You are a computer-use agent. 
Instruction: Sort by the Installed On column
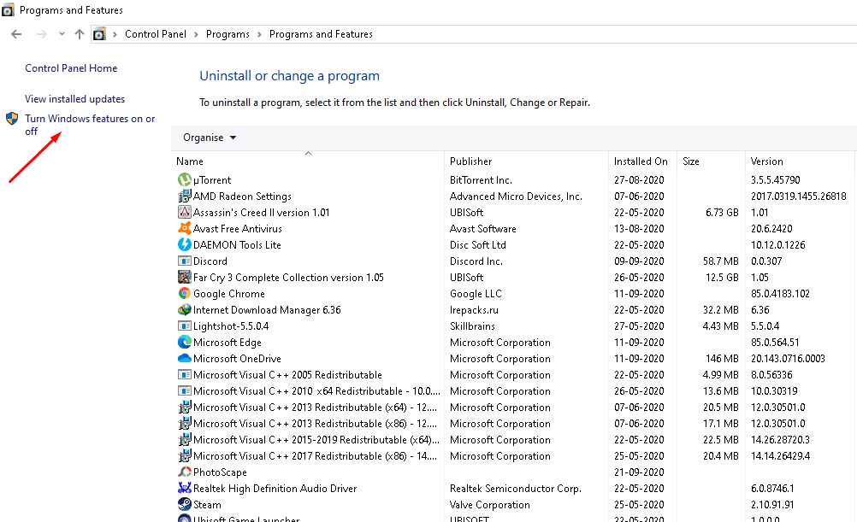640,161
